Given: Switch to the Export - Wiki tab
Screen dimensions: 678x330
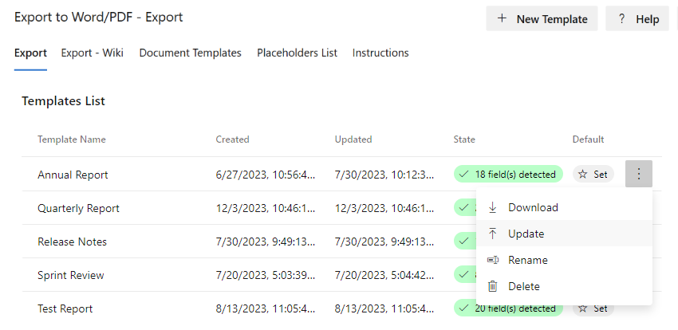Looking at the screenshot, I should 93,53.
